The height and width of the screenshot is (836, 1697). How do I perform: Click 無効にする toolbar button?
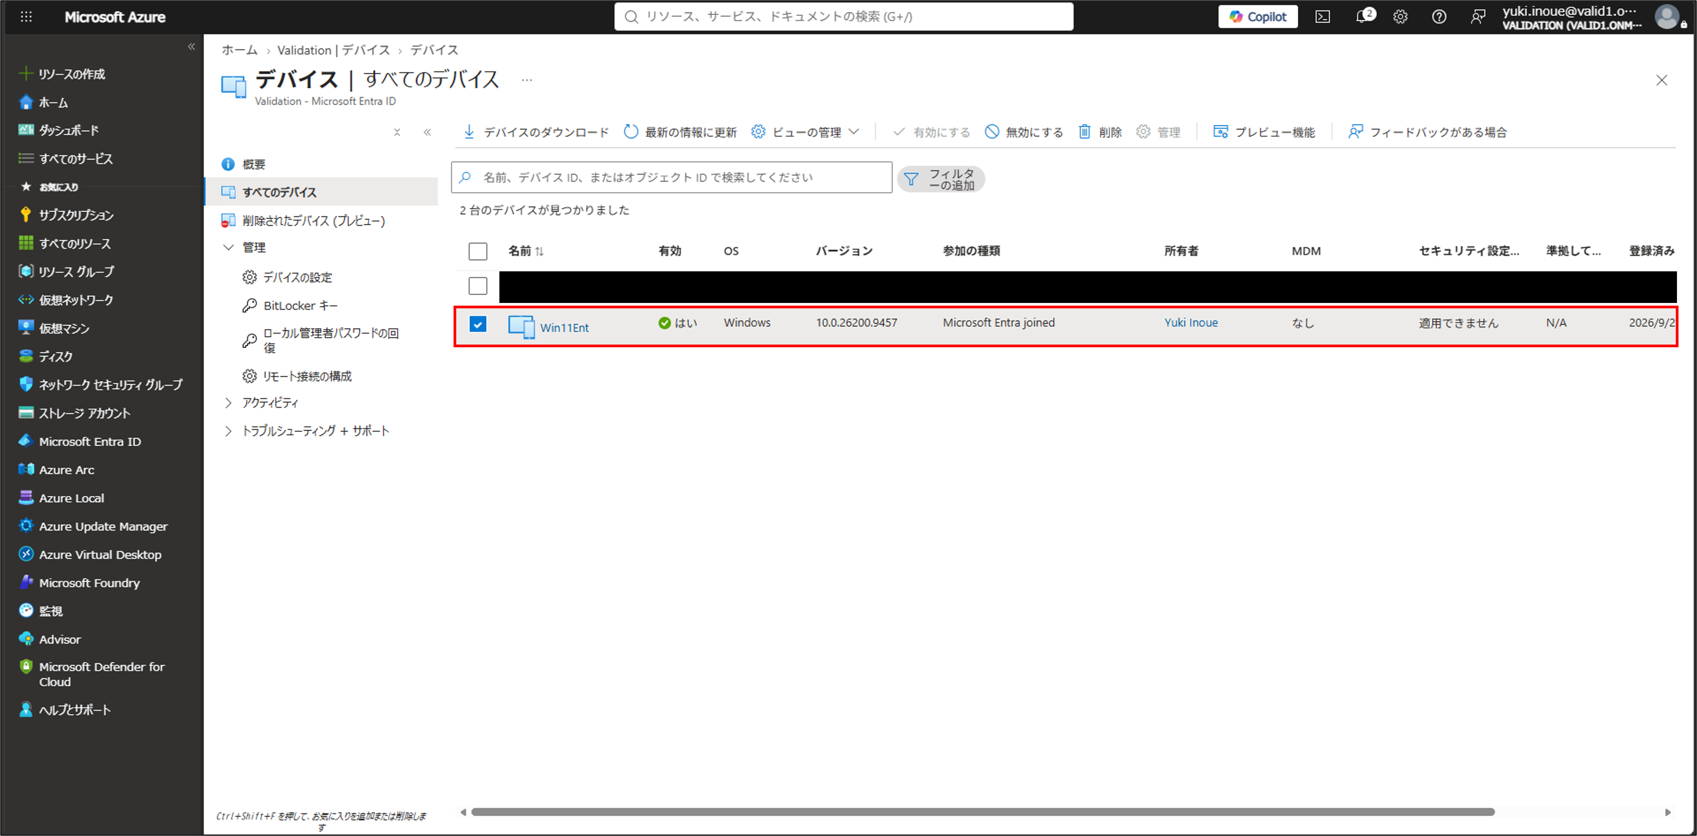pos(1024,133)
